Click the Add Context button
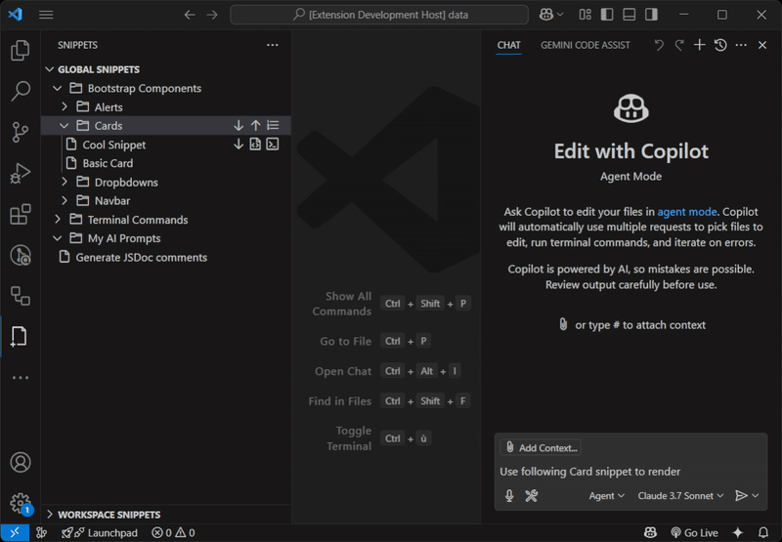Image resolution: width=782 pixels, height=542 pixels. click(x=542, y=447)
